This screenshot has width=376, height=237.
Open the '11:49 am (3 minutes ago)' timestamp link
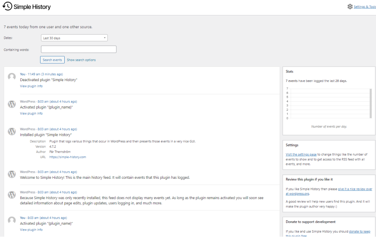[x=45, y=74]
